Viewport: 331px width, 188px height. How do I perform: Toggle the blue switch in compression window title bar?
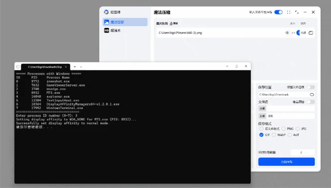click(x=278, y=12)
